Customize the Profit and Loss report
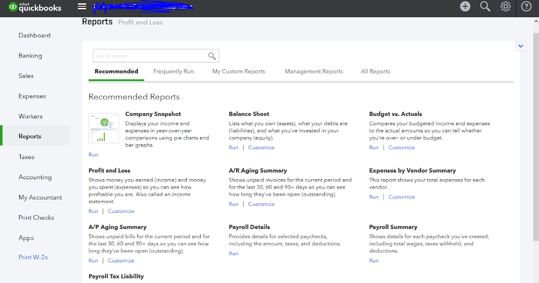Image resolution: width=539 pixels, height=283 pixels. tap(121, 211)
